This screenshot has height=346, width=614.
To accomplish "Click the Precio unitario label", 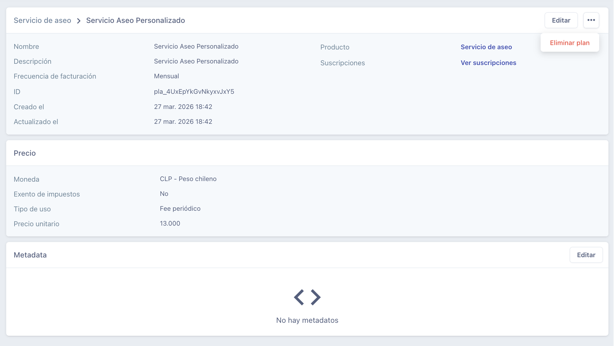I will [x=37, y=224].
